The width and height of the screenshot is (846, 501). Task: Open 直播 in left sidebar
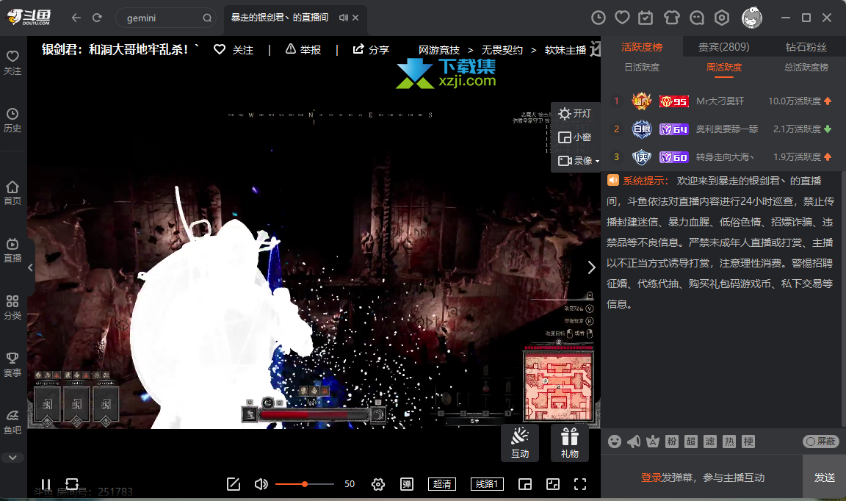(12, 250)
